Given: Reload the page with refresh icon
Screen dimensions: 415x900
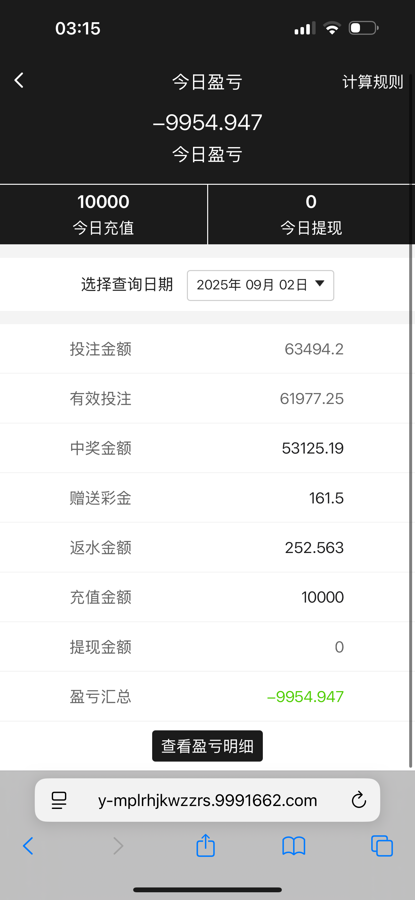Looking at the screenshot, I should [358, 800].
